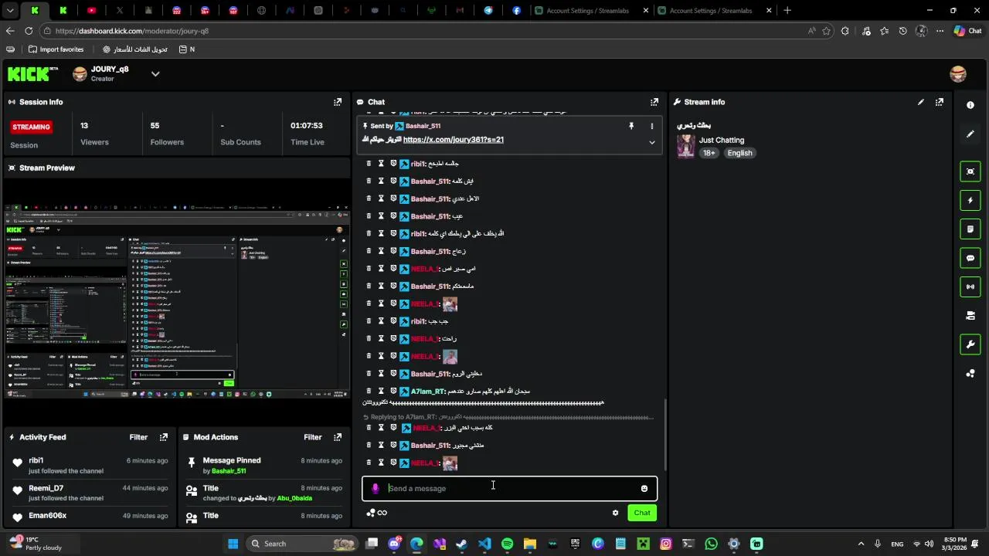The width and height of the screenshot is (989, 556).
Task: Toggle the Stream Preview widget in sidebar
Action: pyautogui.click(x=970, y=171)
